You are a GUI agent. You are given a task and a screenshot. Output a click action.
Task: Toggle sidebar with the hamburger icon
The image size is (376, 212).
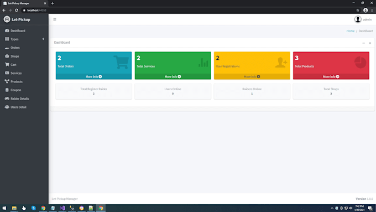55,19
